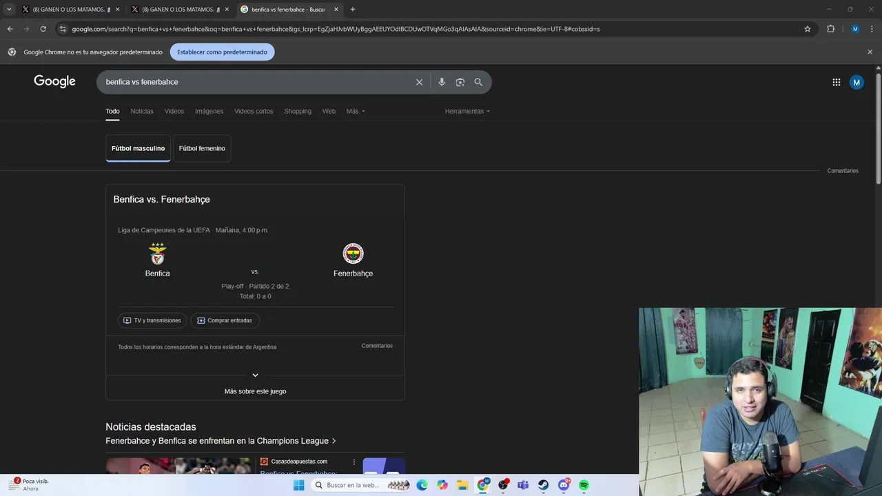Screen dimensions: 882x496
Task: Open the tab search dropdown arrow
Action: pos(9,10)
